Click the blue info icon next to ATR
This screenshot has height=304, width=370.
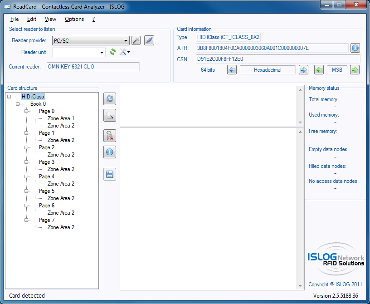[x=355, y=48]
